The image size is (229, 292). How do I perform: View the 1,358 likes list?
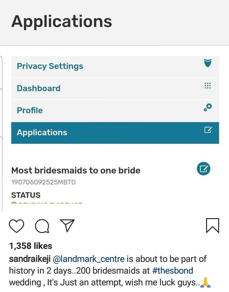coord(31,246)
